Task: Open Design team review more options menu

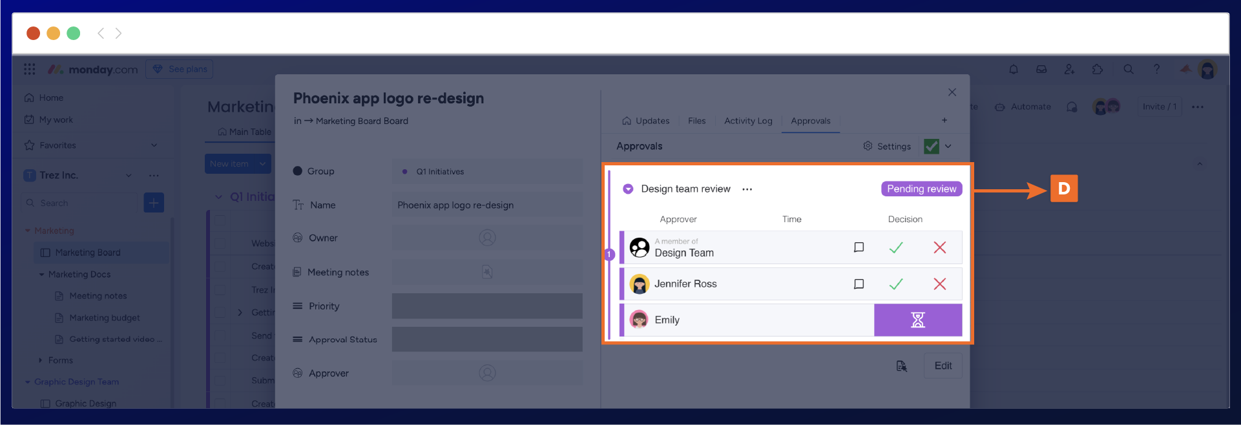Action: (747, 189)
